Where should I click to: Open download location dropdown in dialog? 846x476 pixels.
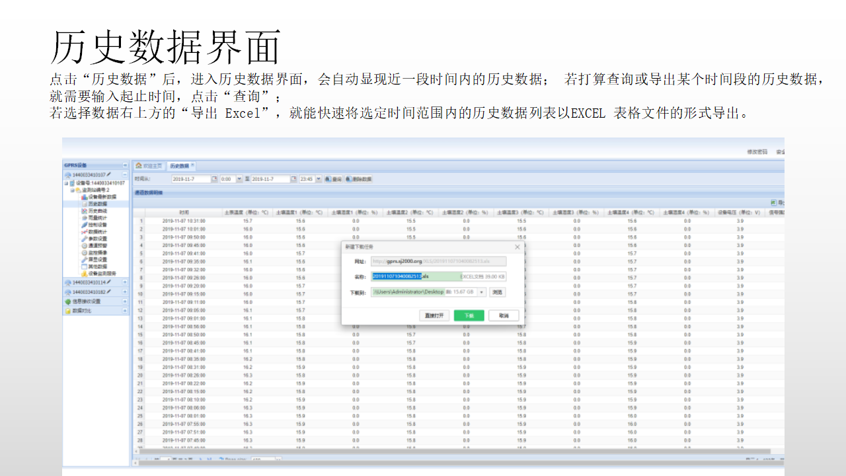[481, 292]
